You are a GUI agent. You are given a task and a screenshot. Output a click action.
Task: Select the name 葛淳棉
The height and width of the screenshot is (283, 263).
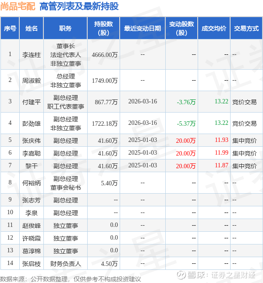32,251
